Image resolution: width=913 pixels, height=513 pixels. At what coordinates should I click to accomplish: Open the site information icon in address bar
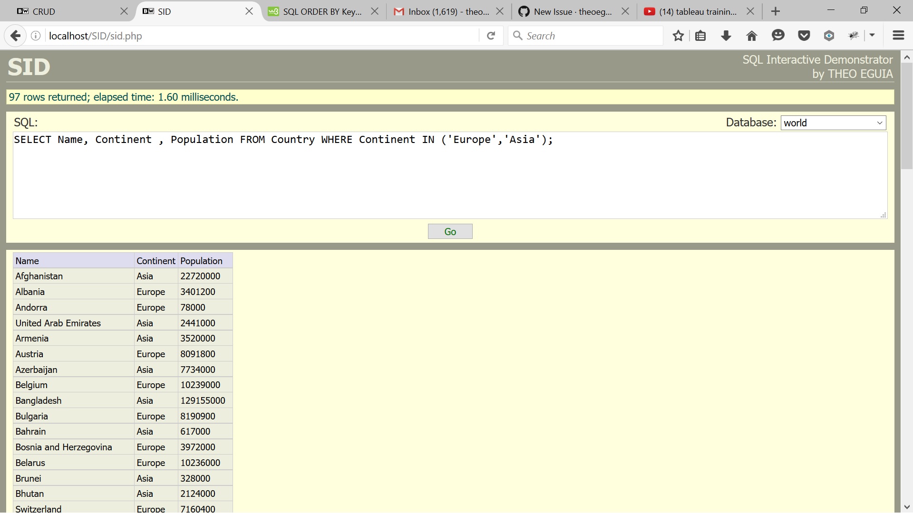point(35,35)
